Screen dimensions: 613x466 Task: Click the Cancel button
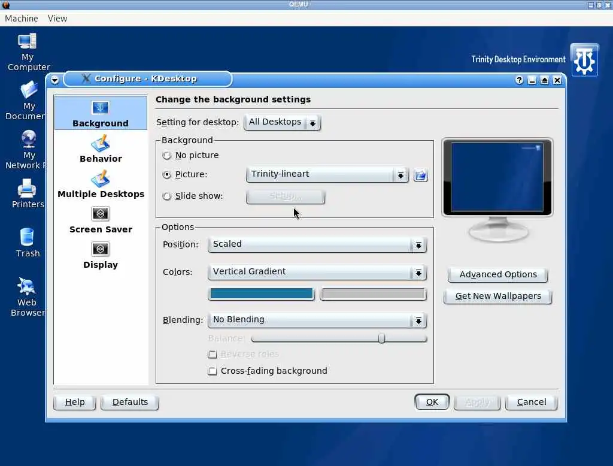(x=532, y=403)
